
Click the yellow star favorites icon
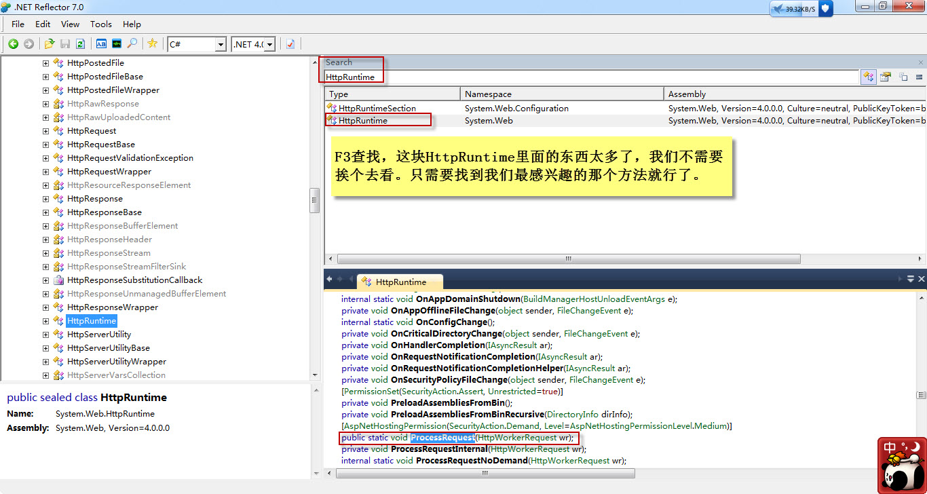pos(153,43)
